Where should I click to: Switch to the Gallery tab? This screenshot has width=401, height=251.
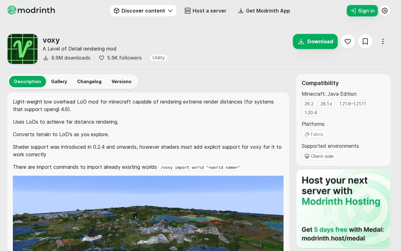59,82
